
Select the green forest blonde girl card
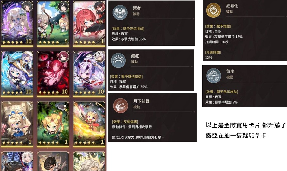pos(53,124)
